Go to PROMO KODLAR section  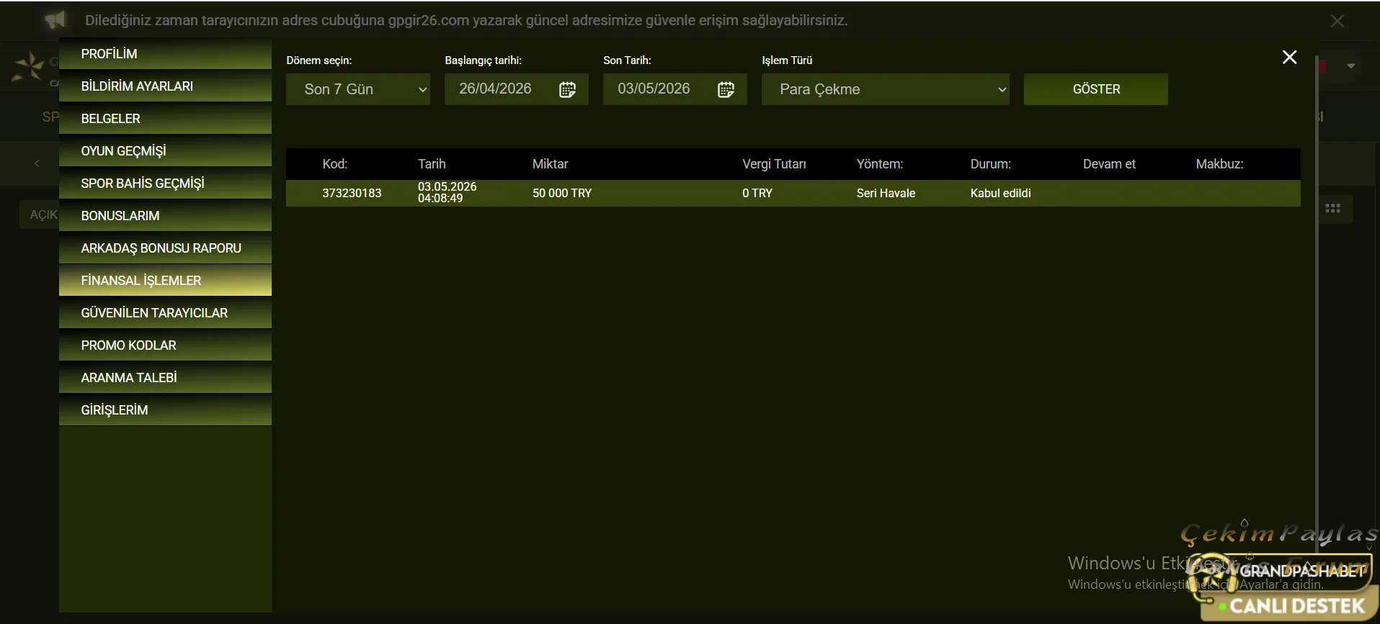pos(165,345)
